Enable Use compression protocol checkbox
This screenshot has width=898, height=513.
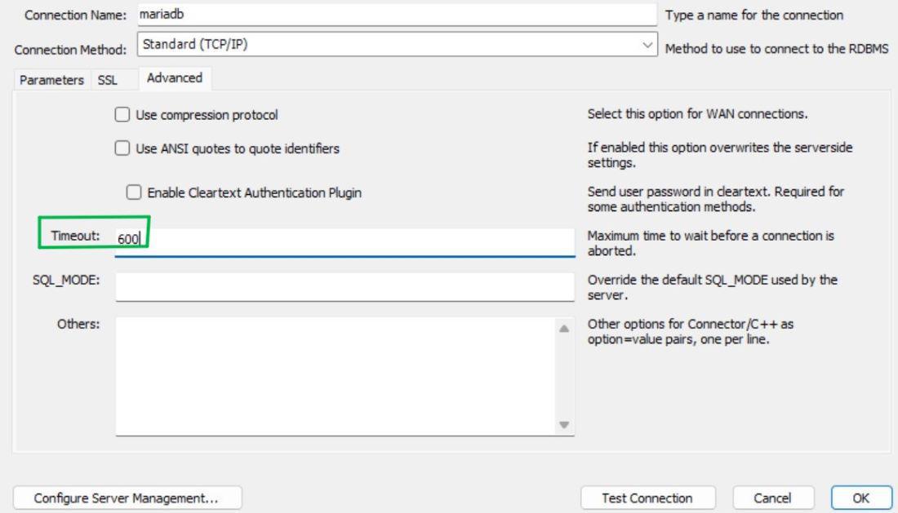[122, 115]
